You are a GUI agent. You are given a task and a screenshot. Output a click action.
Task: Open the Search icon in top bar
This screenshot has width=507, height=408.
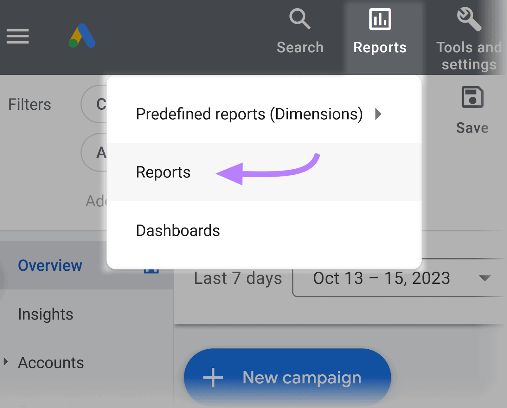pos(299,19)
